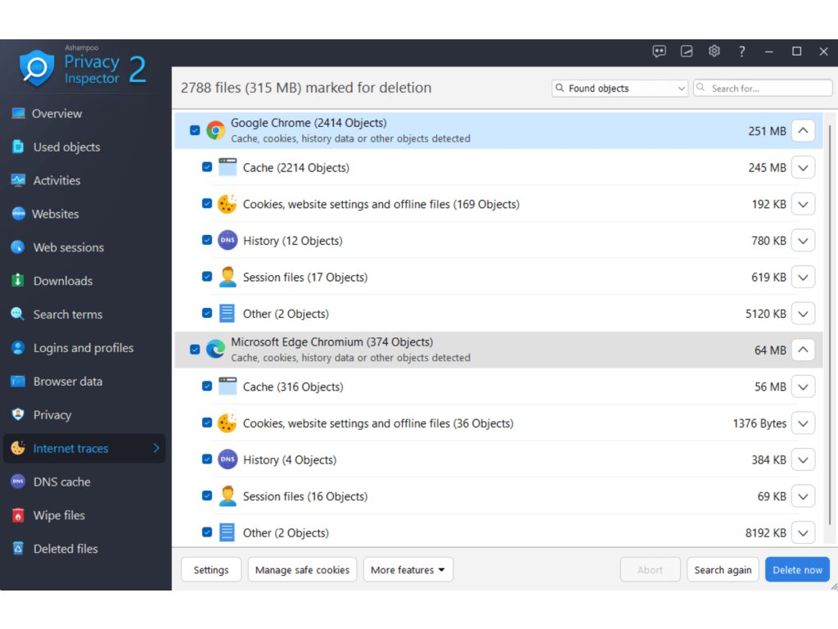Click the Delete now button
838x629 pixels.
797,570
